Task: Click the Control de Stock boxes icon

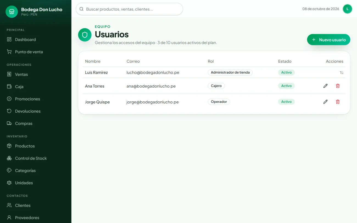Action: pyautogui.click(x=9, y=158)
